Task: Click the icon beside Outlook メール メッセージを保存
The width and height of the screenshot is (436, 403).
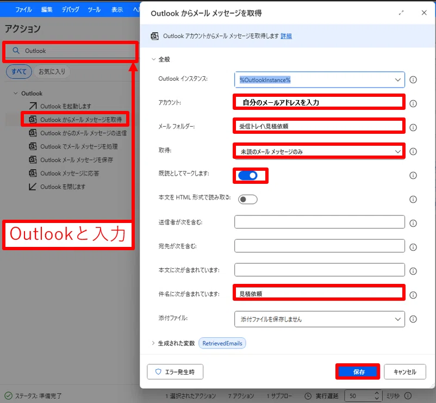Action: tap(33, 160)
